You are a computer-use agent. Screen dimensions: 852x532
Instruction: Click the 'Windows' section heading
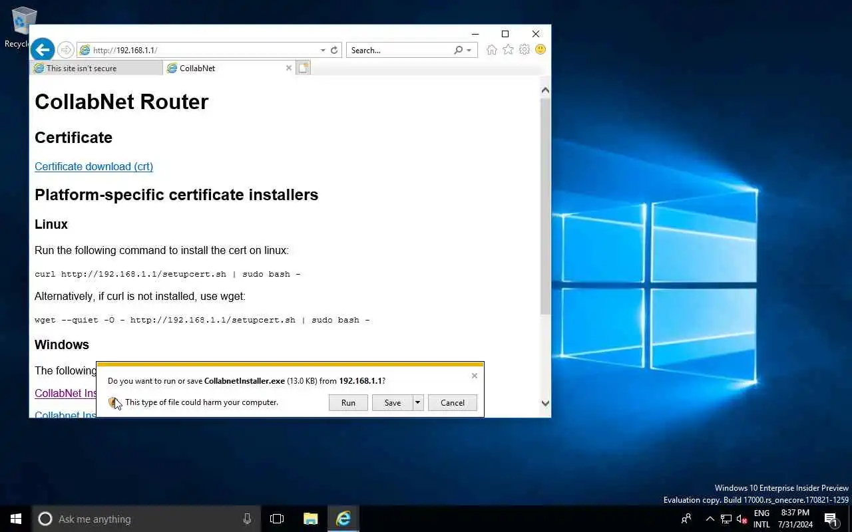tap(62, 344)
